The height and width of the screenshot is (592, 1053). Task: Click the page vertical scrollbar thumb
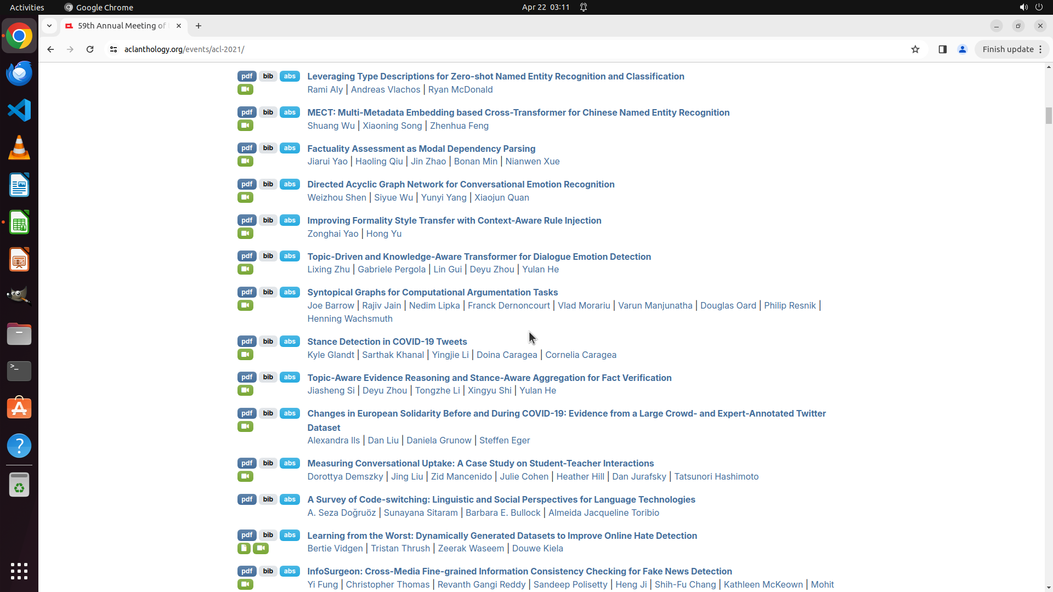pyautogui.click(x=1049, y=115)
